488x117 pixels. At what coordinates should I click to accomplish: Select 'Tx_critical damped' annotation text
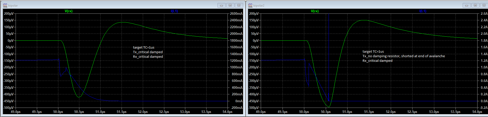coord(148,52)
